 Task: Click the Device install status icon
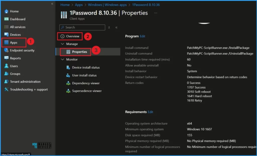tap(68, 67)
